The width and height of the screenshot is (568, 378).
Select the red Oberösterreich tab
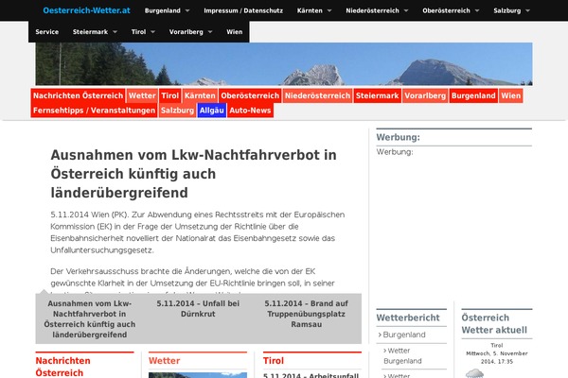[250, 95]
